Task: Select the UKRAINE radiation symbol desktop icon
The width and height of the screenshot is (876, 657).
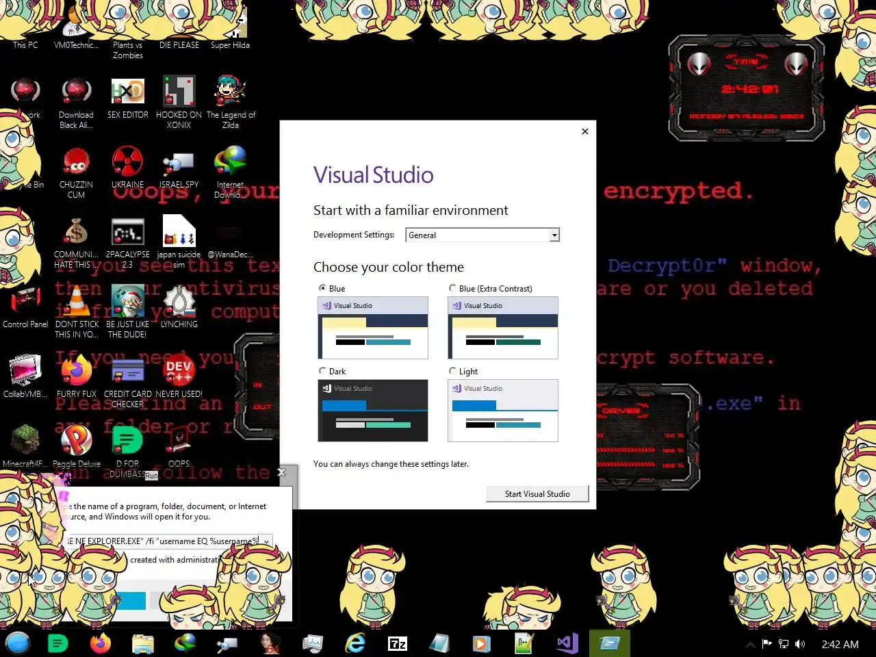Action: tap(128, 168)
